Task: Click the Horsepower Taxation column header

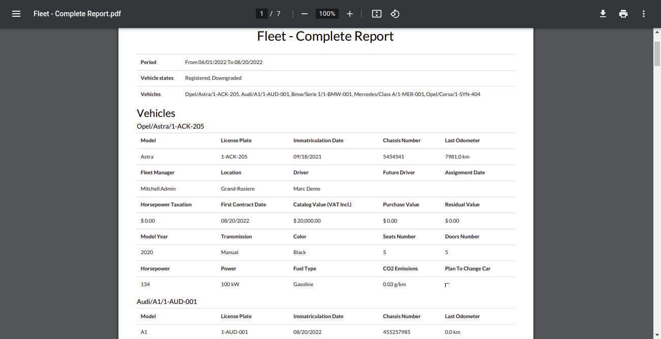Action: pos(166,204)
